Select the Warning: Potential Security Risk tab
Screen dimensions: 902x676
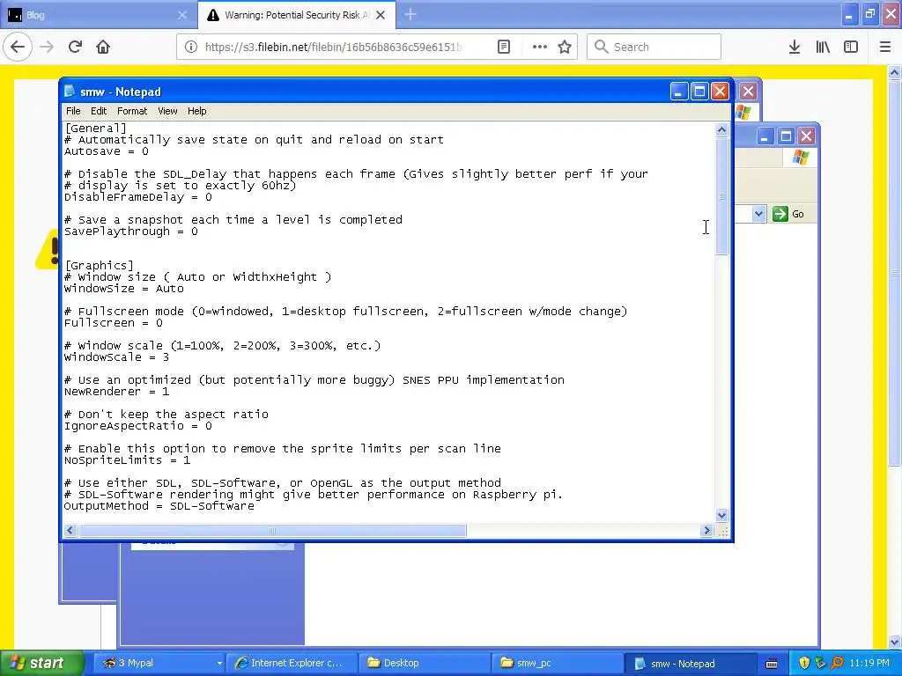coord(296,15)
